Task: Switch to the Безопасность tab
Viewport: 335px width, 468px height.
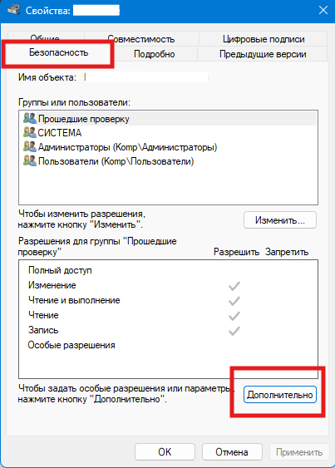Action: (58, 53)
